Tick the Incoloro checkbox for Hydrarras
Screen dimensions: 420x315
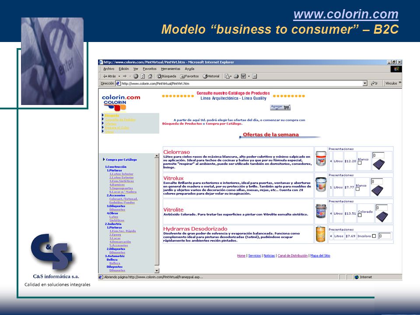(374, 236)
